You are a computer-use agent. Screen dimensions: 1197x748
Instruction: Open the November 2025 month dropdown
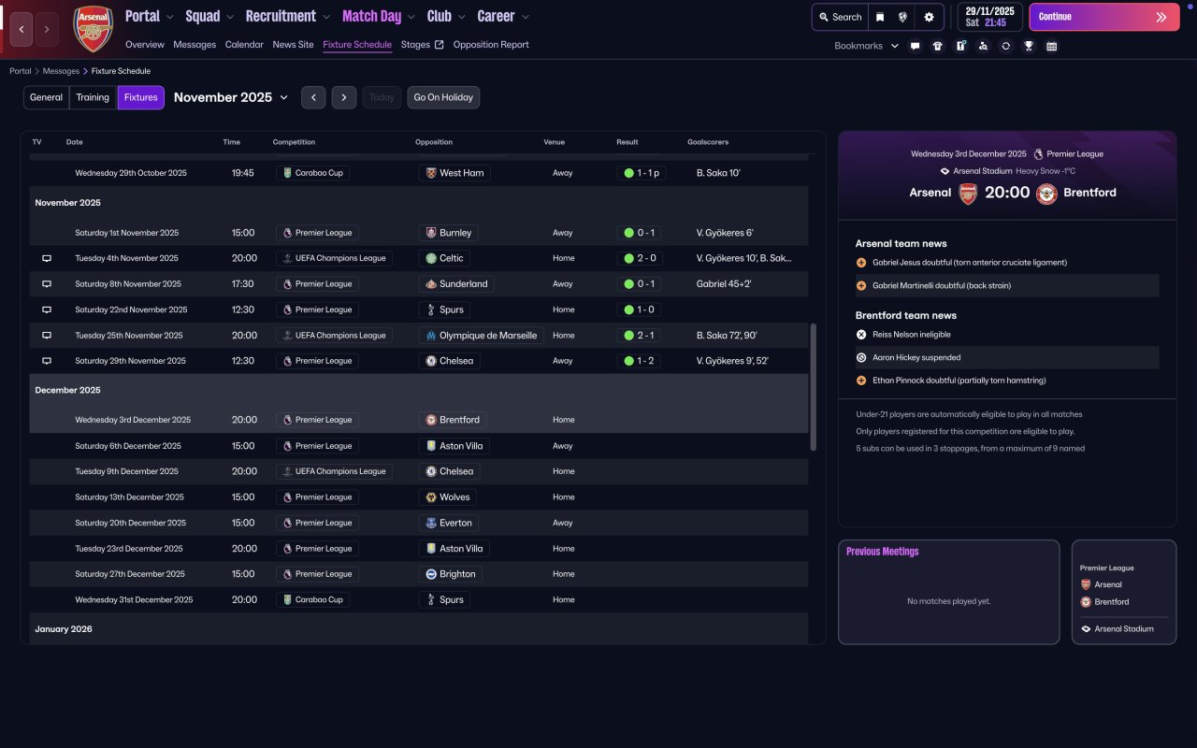coord(231,97)
